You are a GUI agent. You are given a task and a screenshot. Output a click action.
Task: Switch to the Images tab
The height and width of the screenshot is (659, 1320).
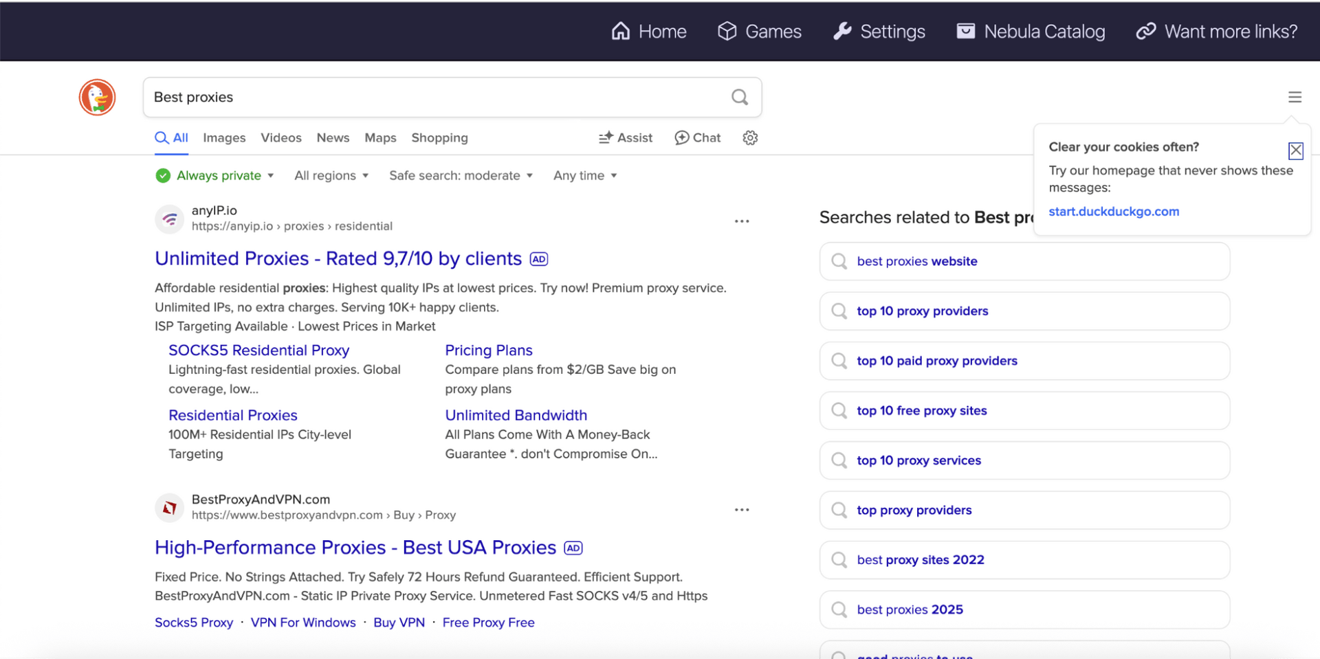pos(224,137)
